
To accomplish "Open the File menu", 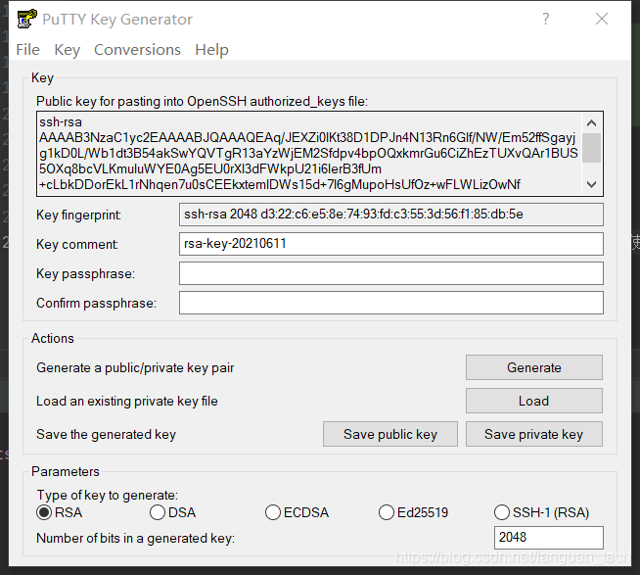I will 27,50.
